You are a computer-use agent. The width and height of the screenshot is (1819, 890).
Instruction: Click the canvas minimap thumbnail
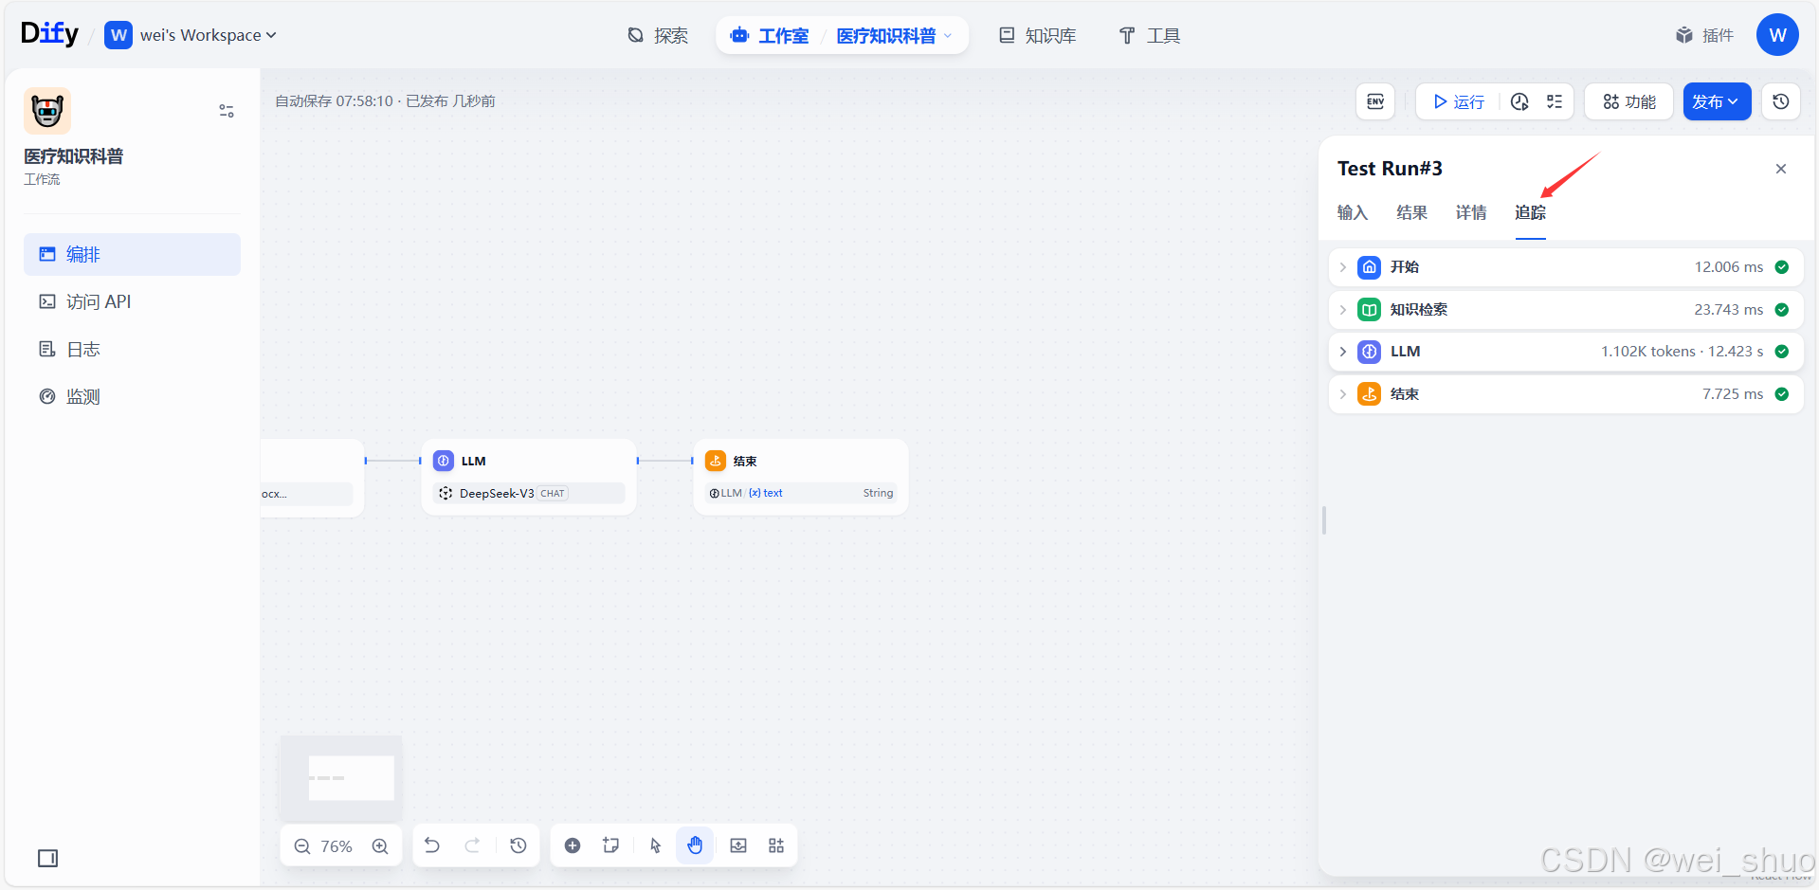tap(341, 778)
